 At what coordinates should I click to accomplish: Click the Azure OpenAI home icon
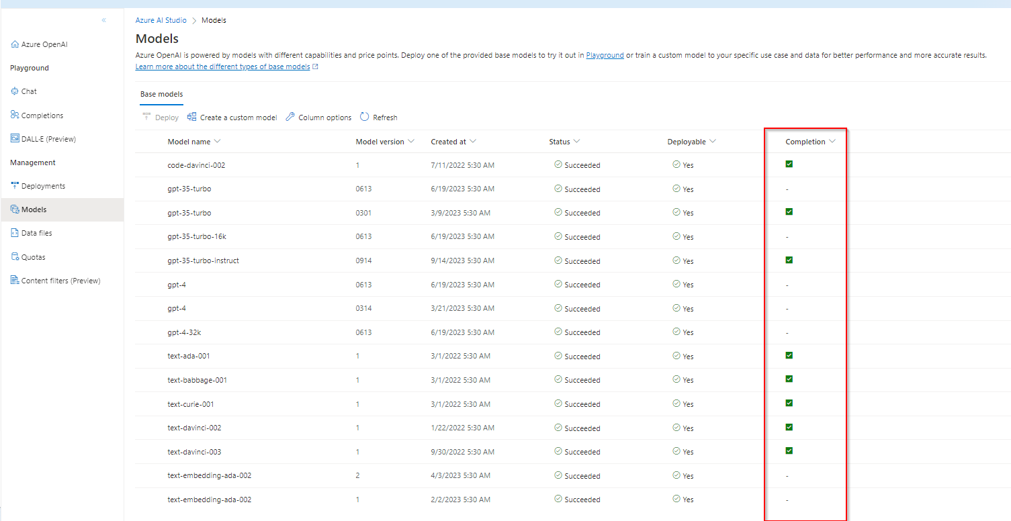pyautogui.click(x=15, y=44)
